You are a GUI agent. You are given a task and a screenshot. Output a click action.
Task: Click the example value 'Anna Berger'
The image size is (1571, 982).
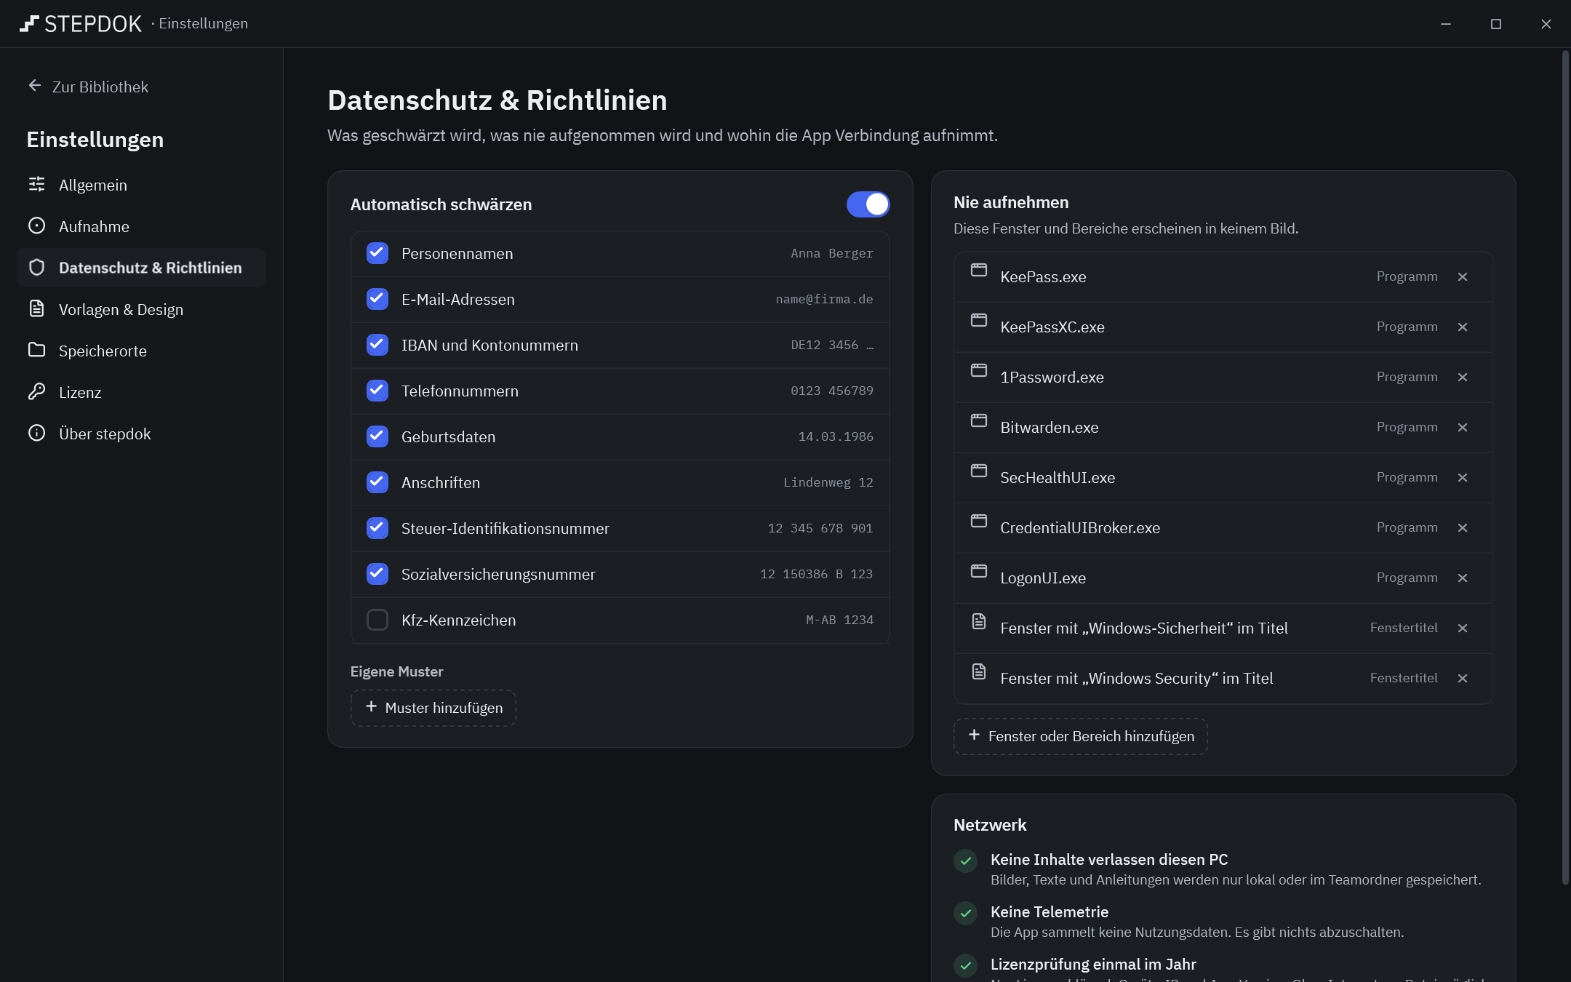point(832,253)
